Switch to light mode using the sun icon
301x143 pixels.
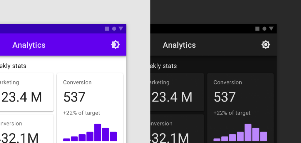click(266, 45)
